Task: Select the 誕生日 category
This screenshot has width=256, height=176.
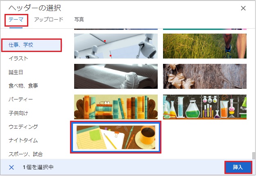Action: [x=16, y=72]
